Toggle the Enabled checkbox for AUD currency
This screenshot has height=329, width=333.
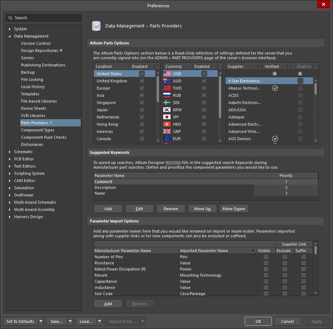[x=204, y=81]
